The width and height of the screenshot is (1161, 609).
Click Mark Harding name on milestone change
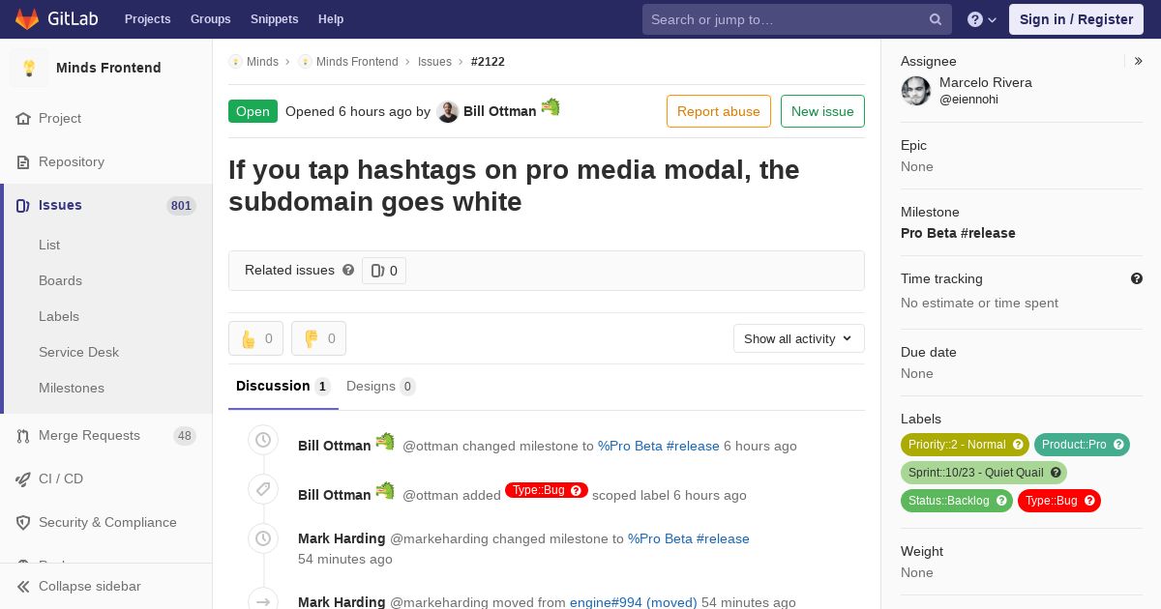[x=342, y=538]
